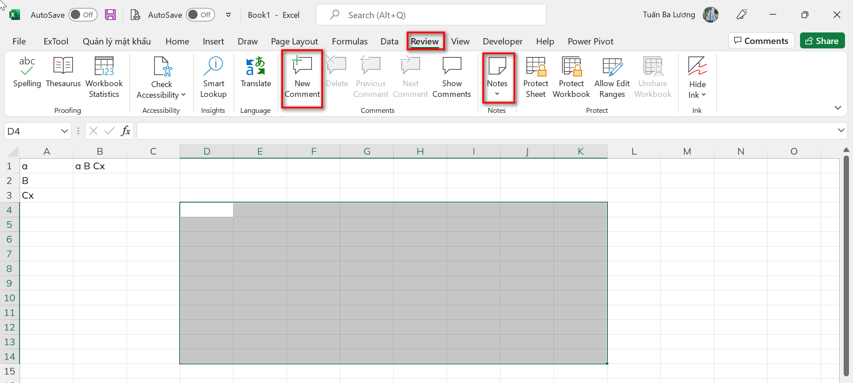853x383 pixels.
Task: Click the formula bar input field
Action: point(485,131)
